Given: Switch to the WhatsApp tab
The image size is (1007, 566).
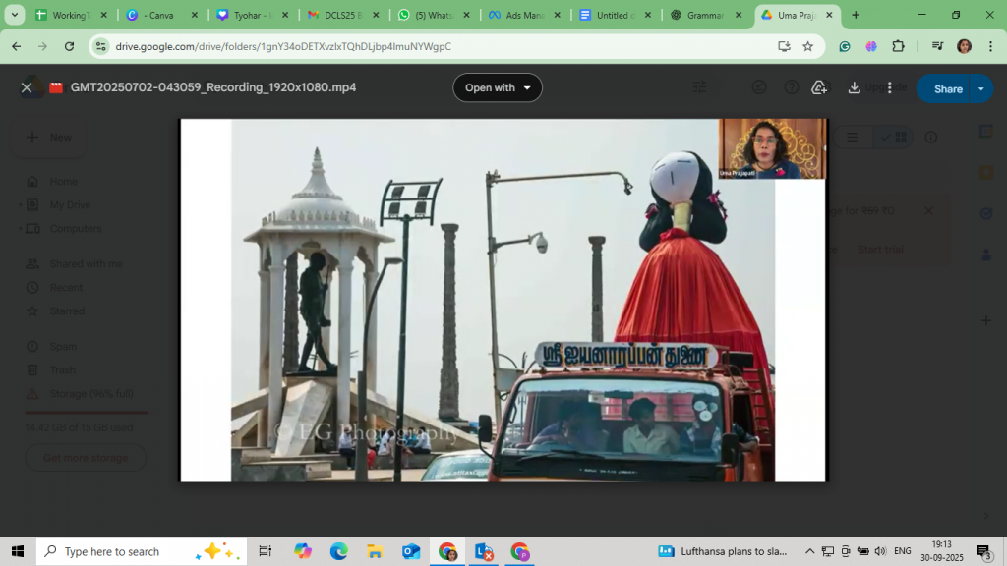Looking at the screenshot, I should [433, 16].
